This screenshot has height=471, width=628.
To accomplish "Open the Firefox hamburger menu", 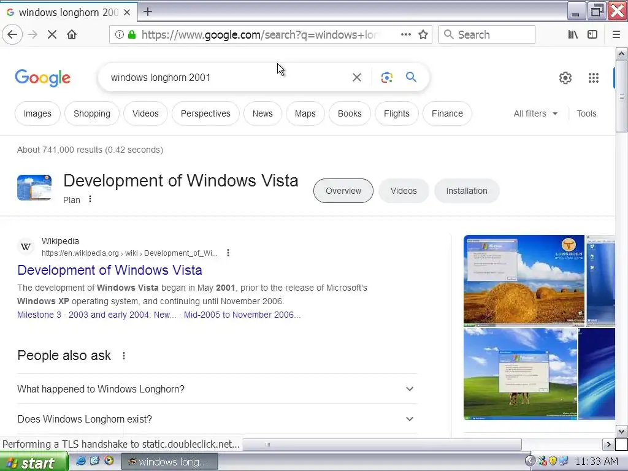I will tap(616, 34).
